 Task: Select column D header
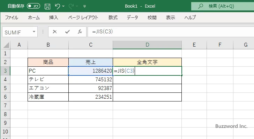pyautogui.click(x=147, y=45)
